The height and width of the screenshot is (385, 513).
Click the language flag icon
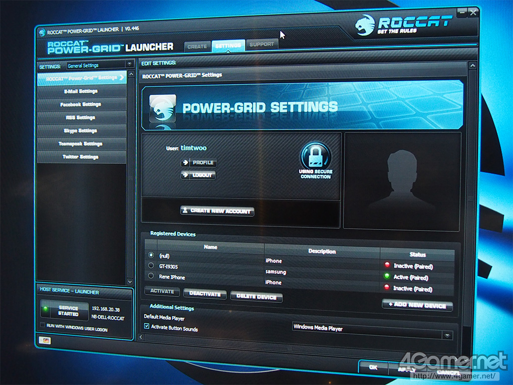click(x=45, y=340)
